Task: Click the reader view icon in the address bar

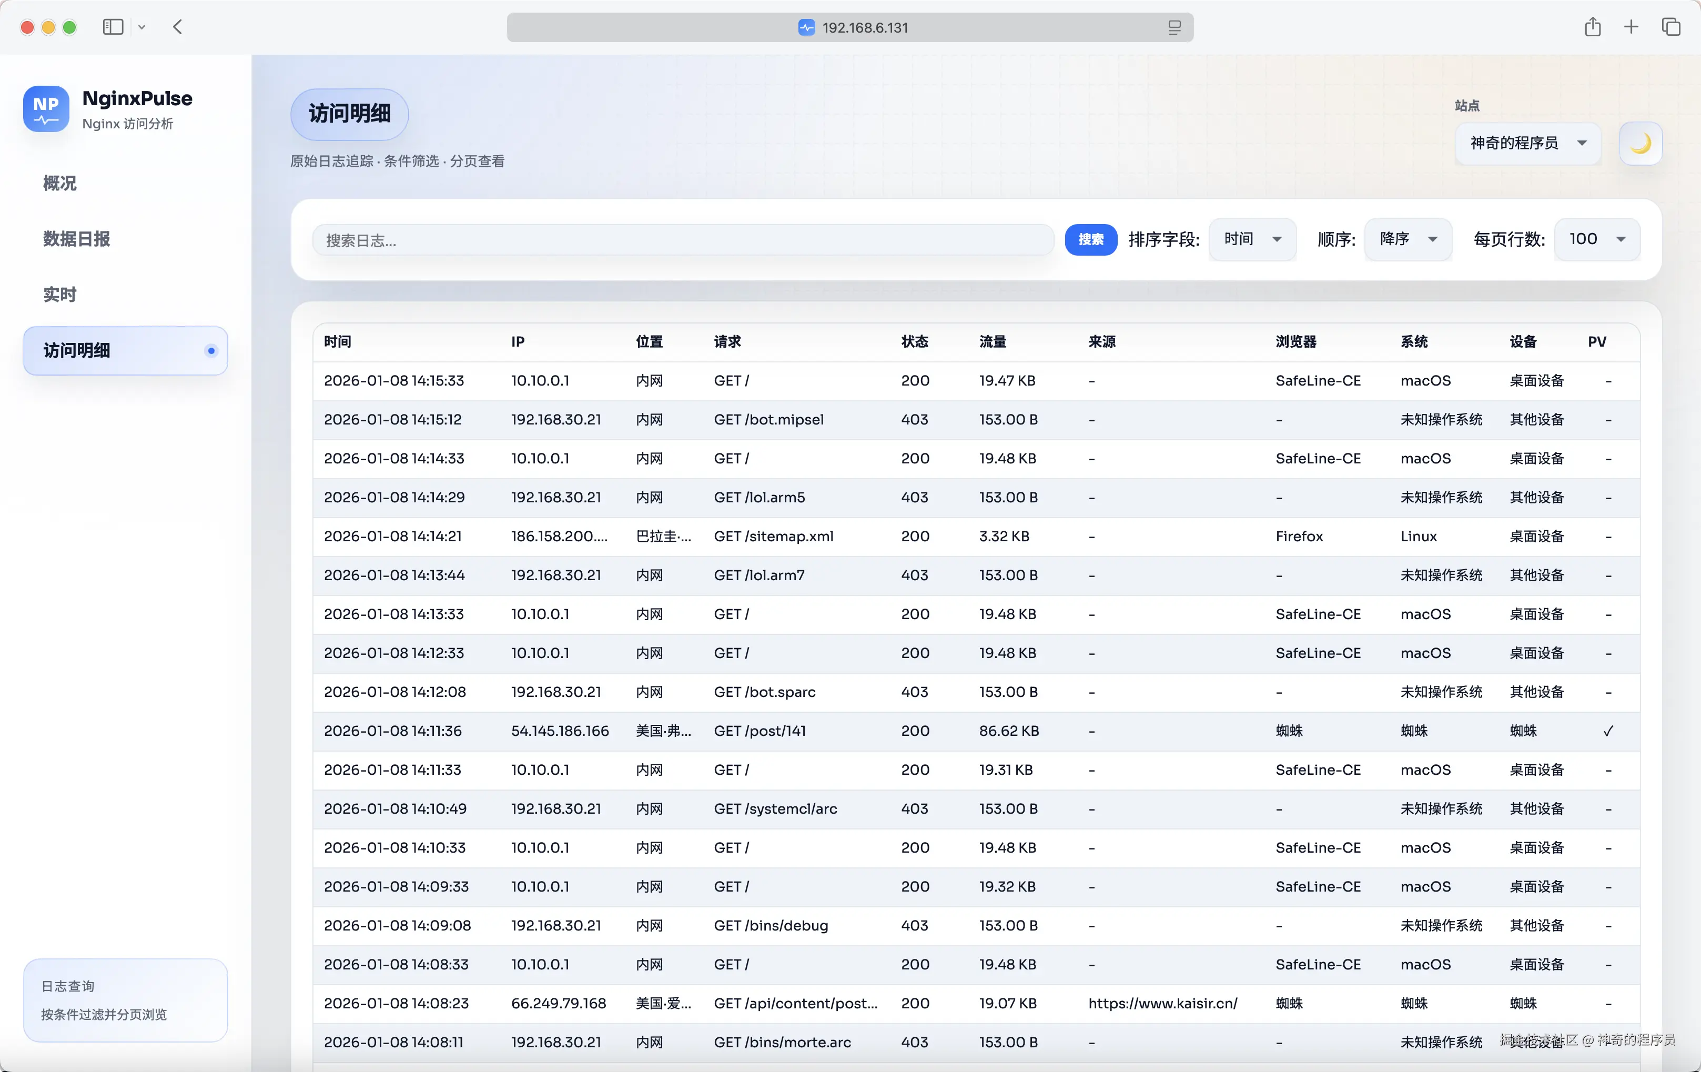Action: (1174, 27)
